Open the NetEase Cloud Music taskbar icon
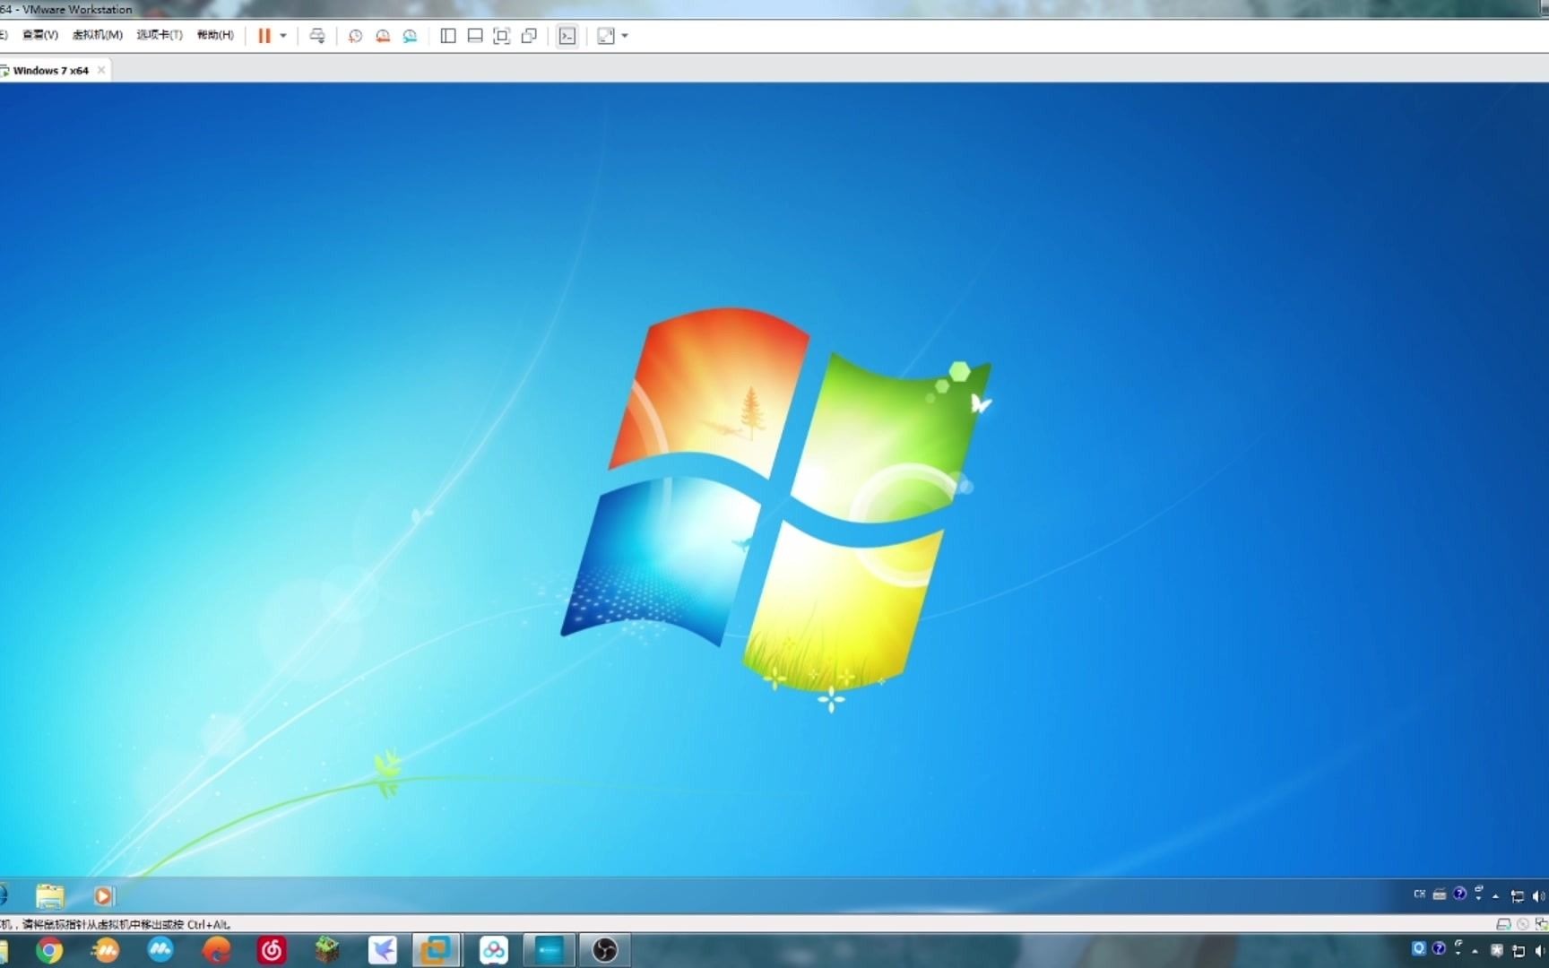Image resolution: width=1549 pixels, height=968 pixels. pyautogui.click(x=272, y=950)
